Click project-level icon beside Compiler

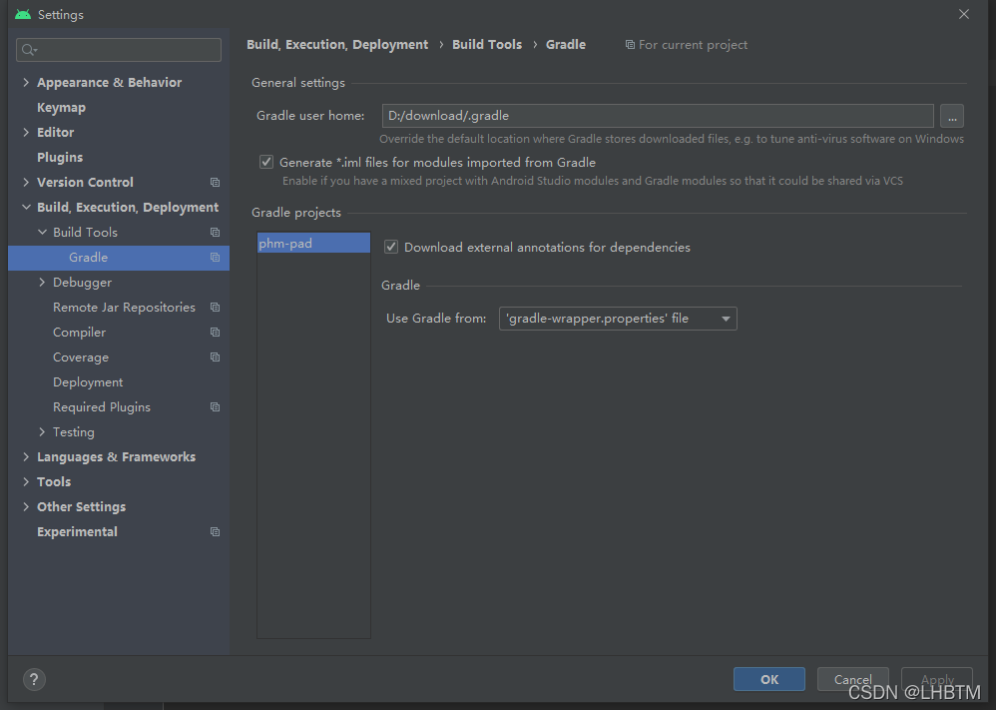pos(216,333)
